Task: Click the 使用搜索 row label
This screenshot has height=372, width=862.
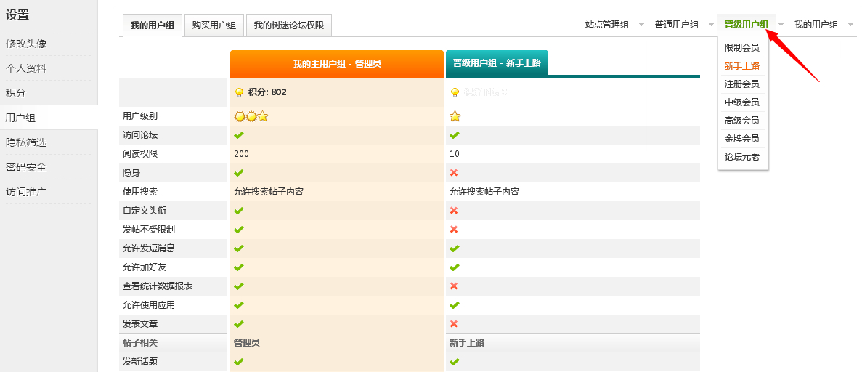Action: [x=140, y=192]
